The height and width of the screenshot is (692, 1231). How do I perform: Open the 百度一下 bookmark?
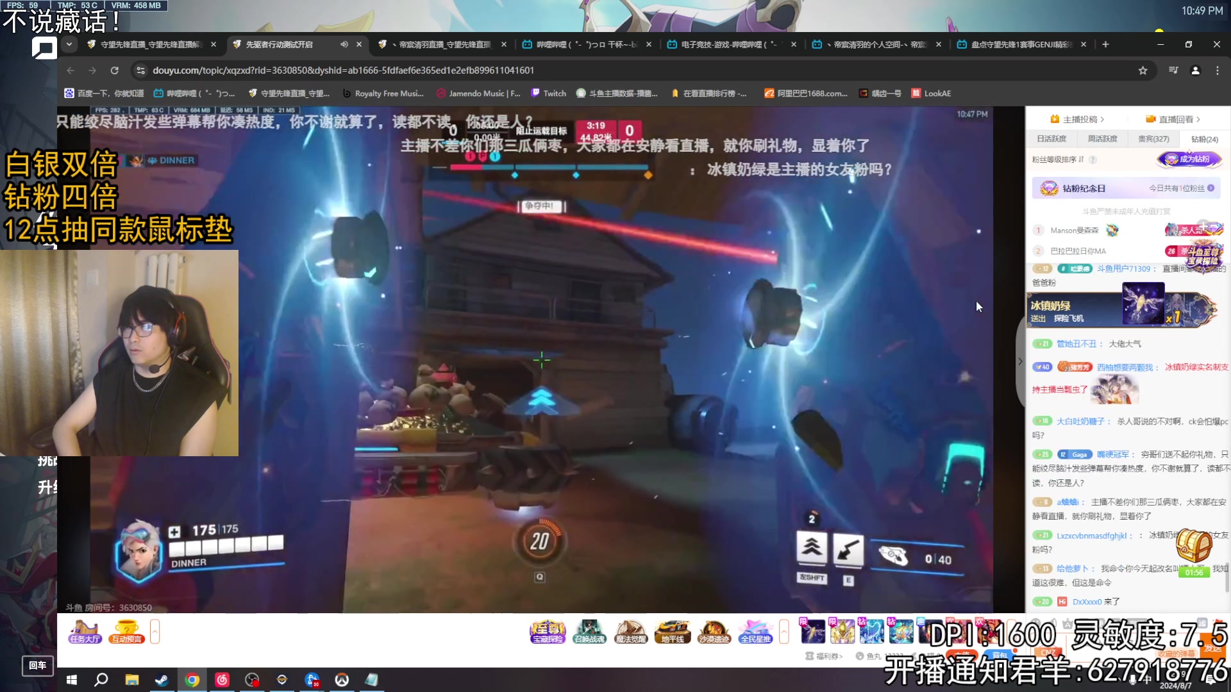coord(105,94)
